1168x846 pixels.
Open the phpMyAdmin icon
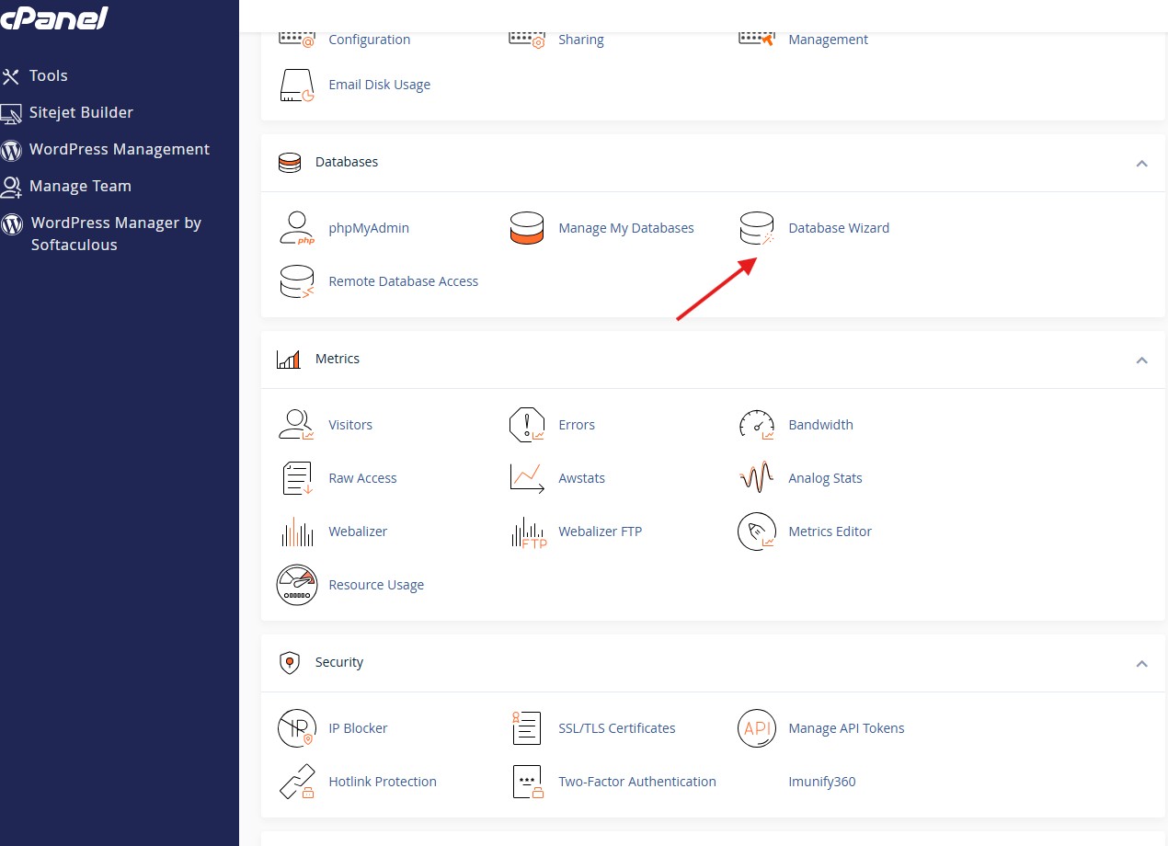[x=297, y=228]
